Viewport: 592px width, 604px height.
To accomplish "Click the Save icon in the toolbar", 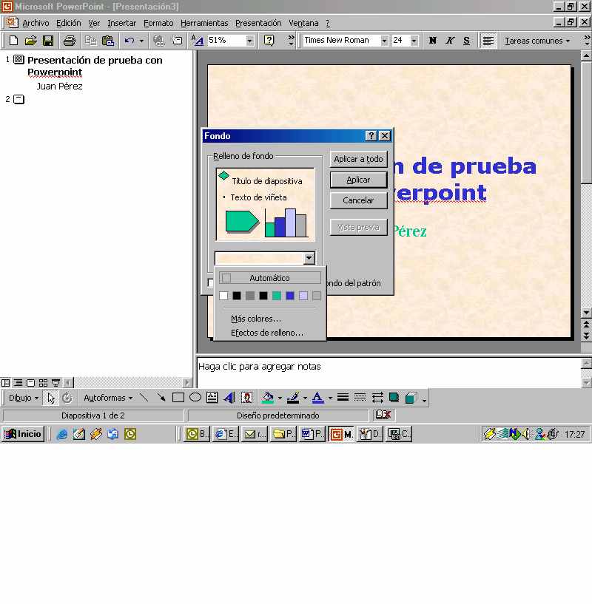I will coord(47,41).
